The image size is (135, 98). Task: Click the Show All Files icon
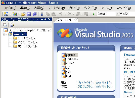coord(12,25)
